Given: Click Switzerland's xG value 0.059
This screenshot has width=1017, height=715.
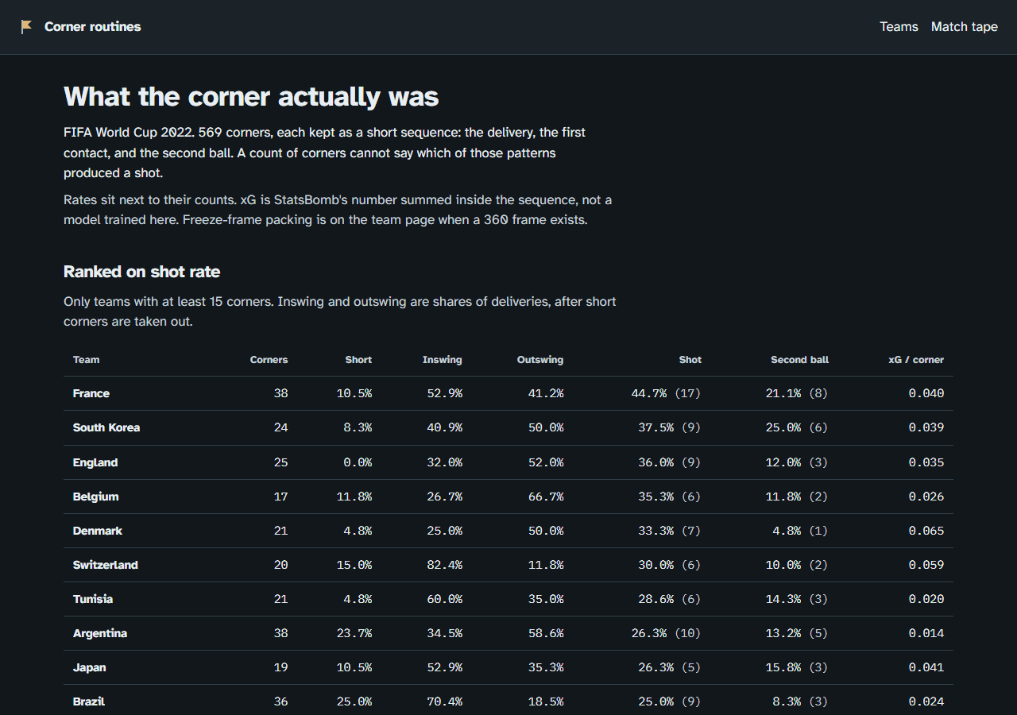Looking at the screenshot, I should [x=926, y=565].
